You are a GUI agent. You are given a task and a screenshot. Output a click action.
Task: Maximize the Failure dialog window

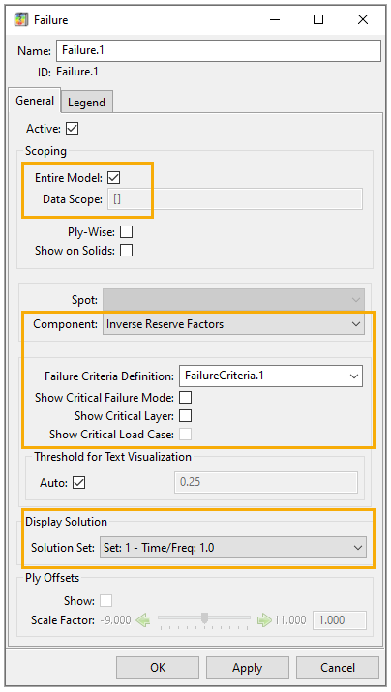(318, 19)
